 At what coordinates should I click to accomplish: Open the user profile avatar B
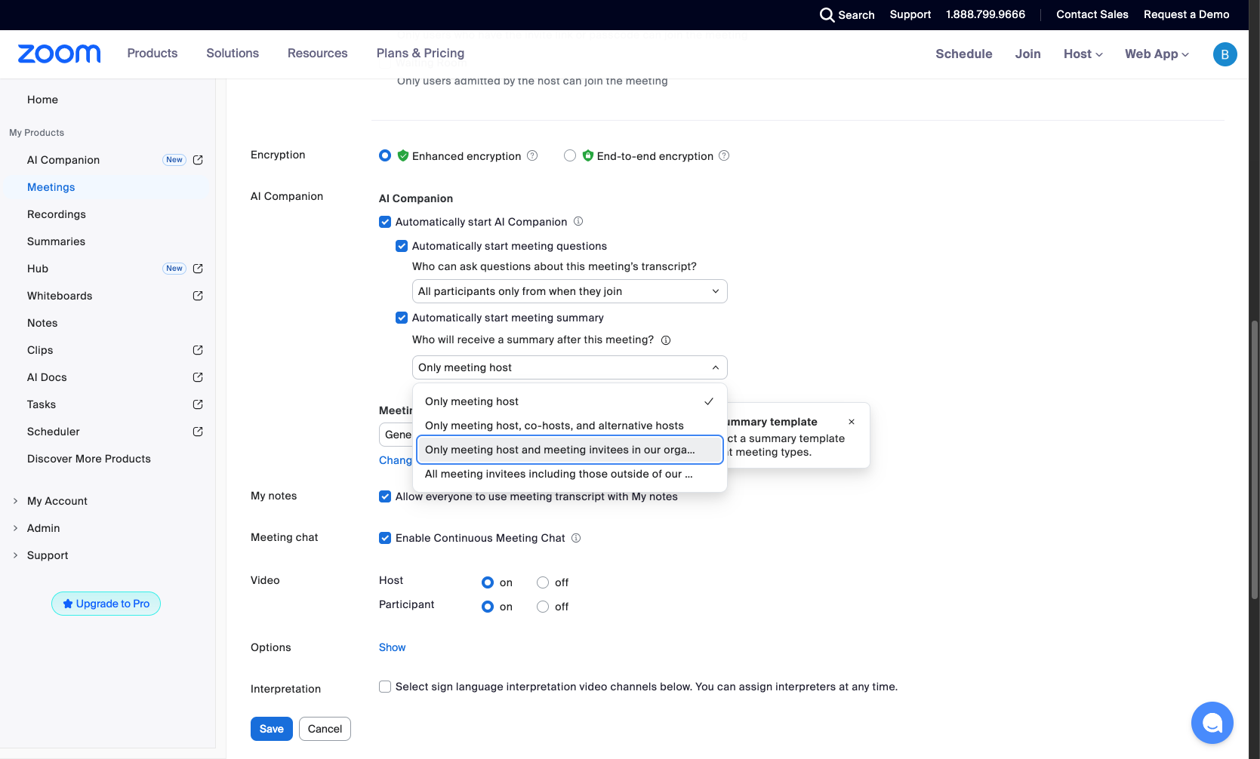click(x=1225, y=54)
